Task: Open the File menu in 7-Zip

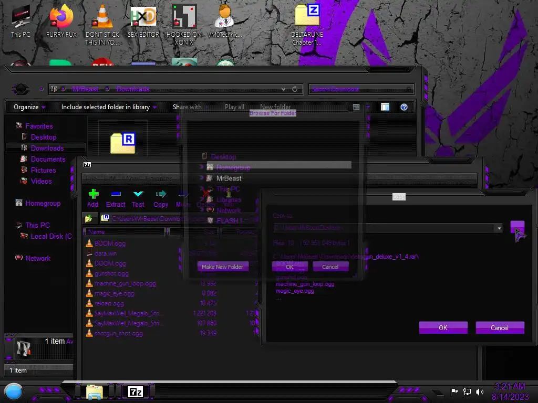Action: 91,178
